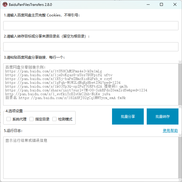Screen dimensions: 182x182
Task: Maximize the BaiduPanFilesTransfers window
Action: pos(161,4)
